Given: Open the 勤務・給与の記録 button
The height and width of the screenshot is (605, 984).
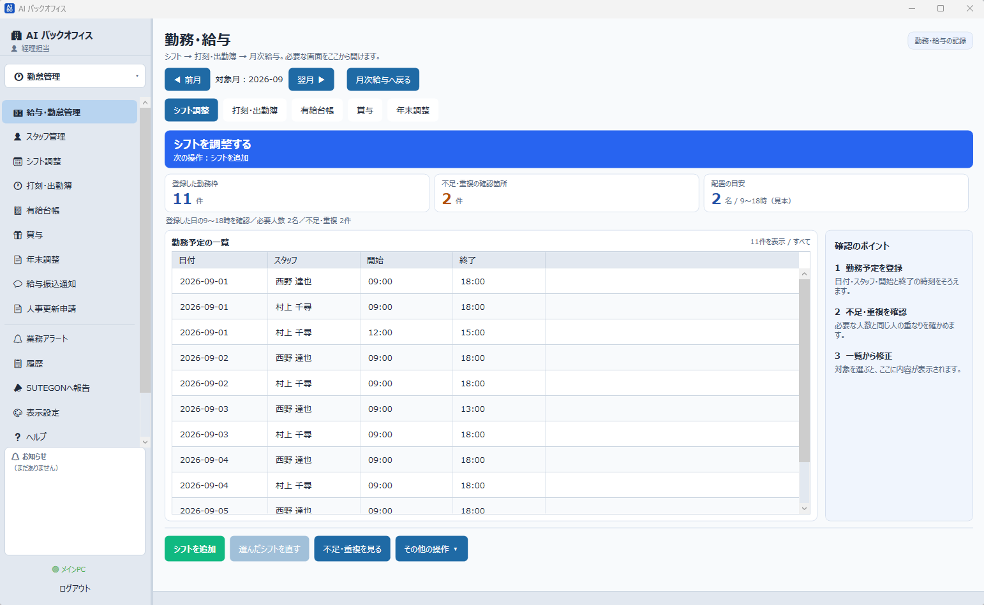Looking at the screenshot, I should (941, 41).
